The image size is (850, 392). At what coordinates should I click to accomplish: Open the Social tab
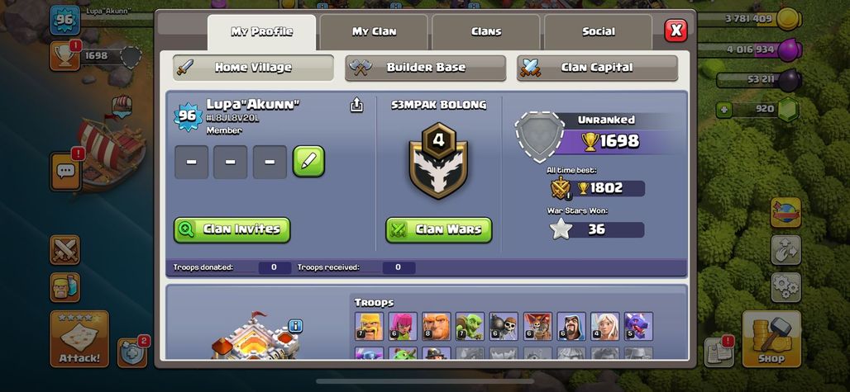pos(599,32)
